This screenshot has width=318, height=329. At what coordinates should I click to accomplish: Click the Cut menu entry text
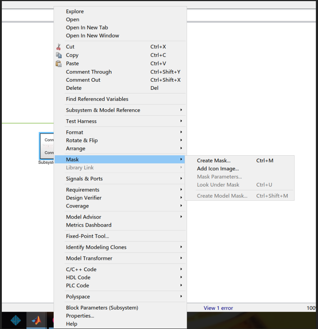pos(70,47)
